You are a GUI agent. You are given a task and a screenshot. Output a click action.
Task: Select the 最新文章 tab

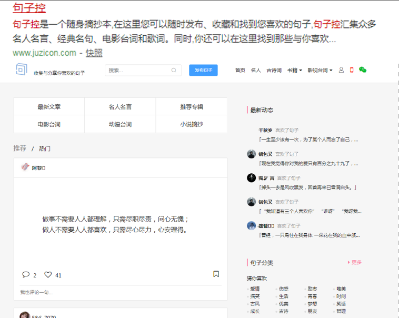pos(49,107)
